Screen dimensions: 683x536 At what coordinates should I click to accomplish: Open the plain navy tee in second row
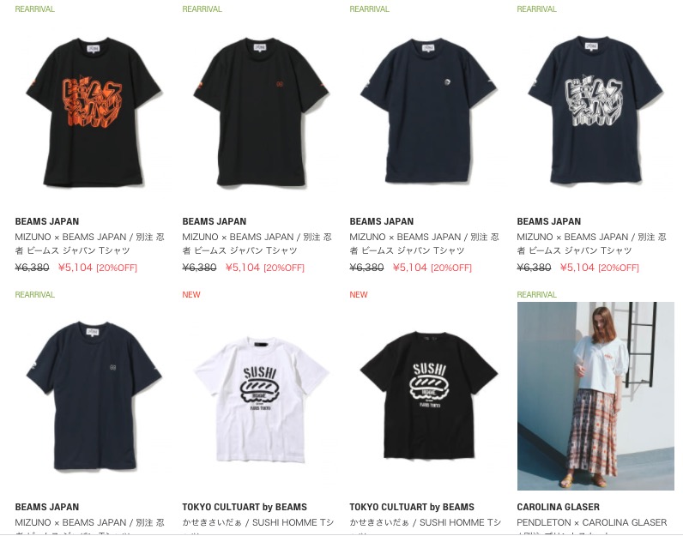pyautogui.click(x=94, y=396)
